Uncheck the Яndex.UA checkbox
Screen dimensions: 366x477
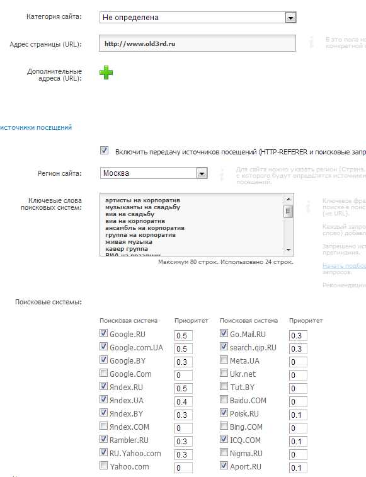point(103,399)
